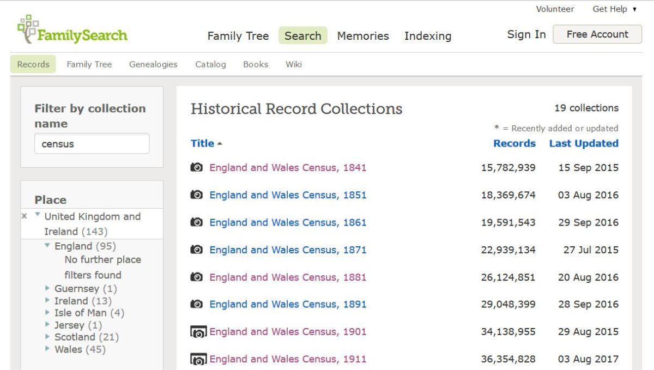The image size is (654, 370).
Task: Click the boxed camera icon for the 1901 Census
Action: (x=197, y=332)
